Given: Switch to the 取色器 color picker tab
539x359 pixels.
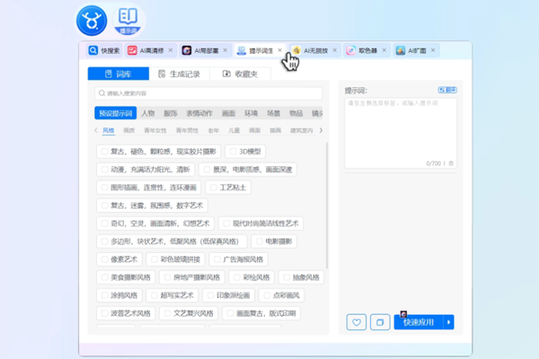Looking at the screenshot, I should pos(364,51).
